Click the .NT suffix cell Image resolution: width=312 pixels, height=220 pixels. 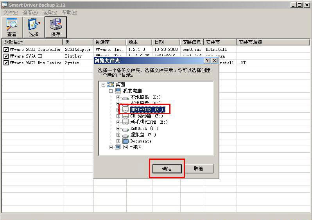coord(242,63)
